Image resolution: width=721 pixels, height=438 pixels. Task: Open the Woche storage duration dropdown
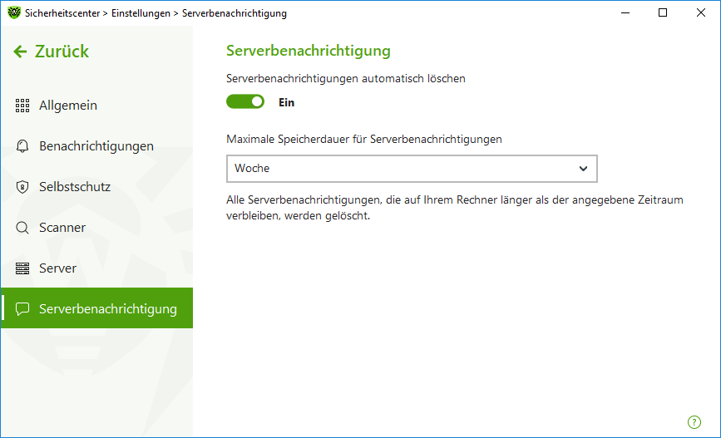coord(412,169)
